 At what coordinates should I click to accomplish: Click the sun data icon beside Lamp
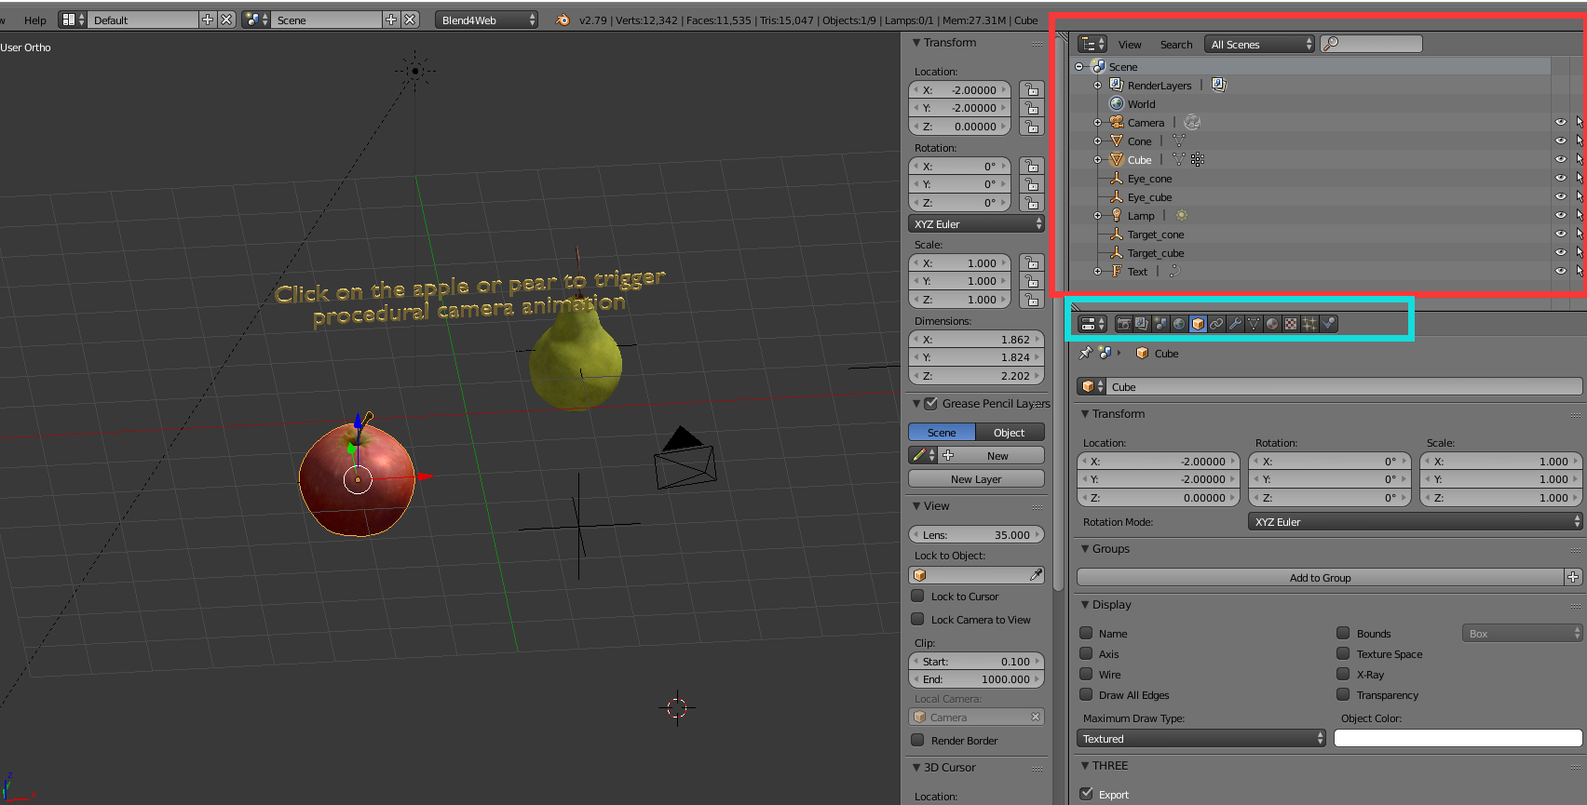click(1181, 216)
